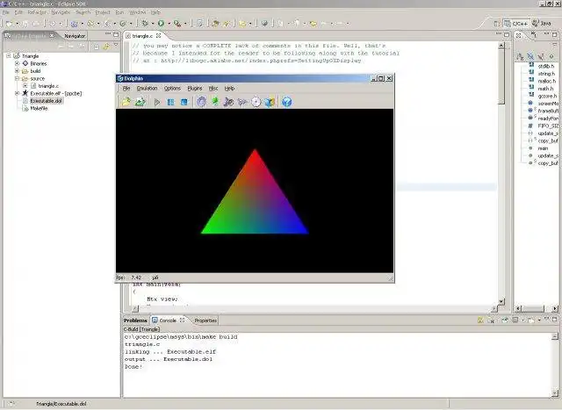Toggle Hide Fields icon in Outline view
This screenshot has width=562, height=410.
tap(530, 56)
